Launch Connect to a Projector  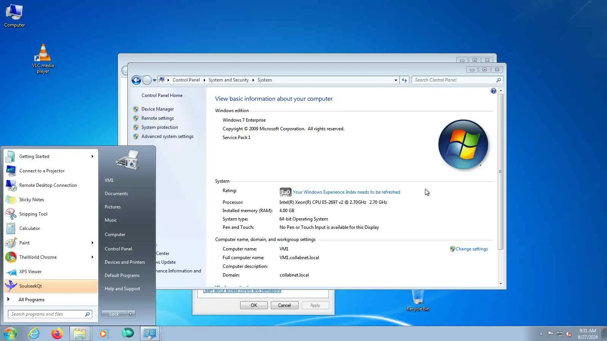50,171
